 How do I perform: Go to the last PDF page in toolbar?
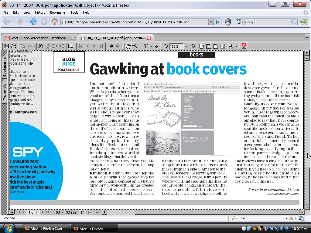101,46
